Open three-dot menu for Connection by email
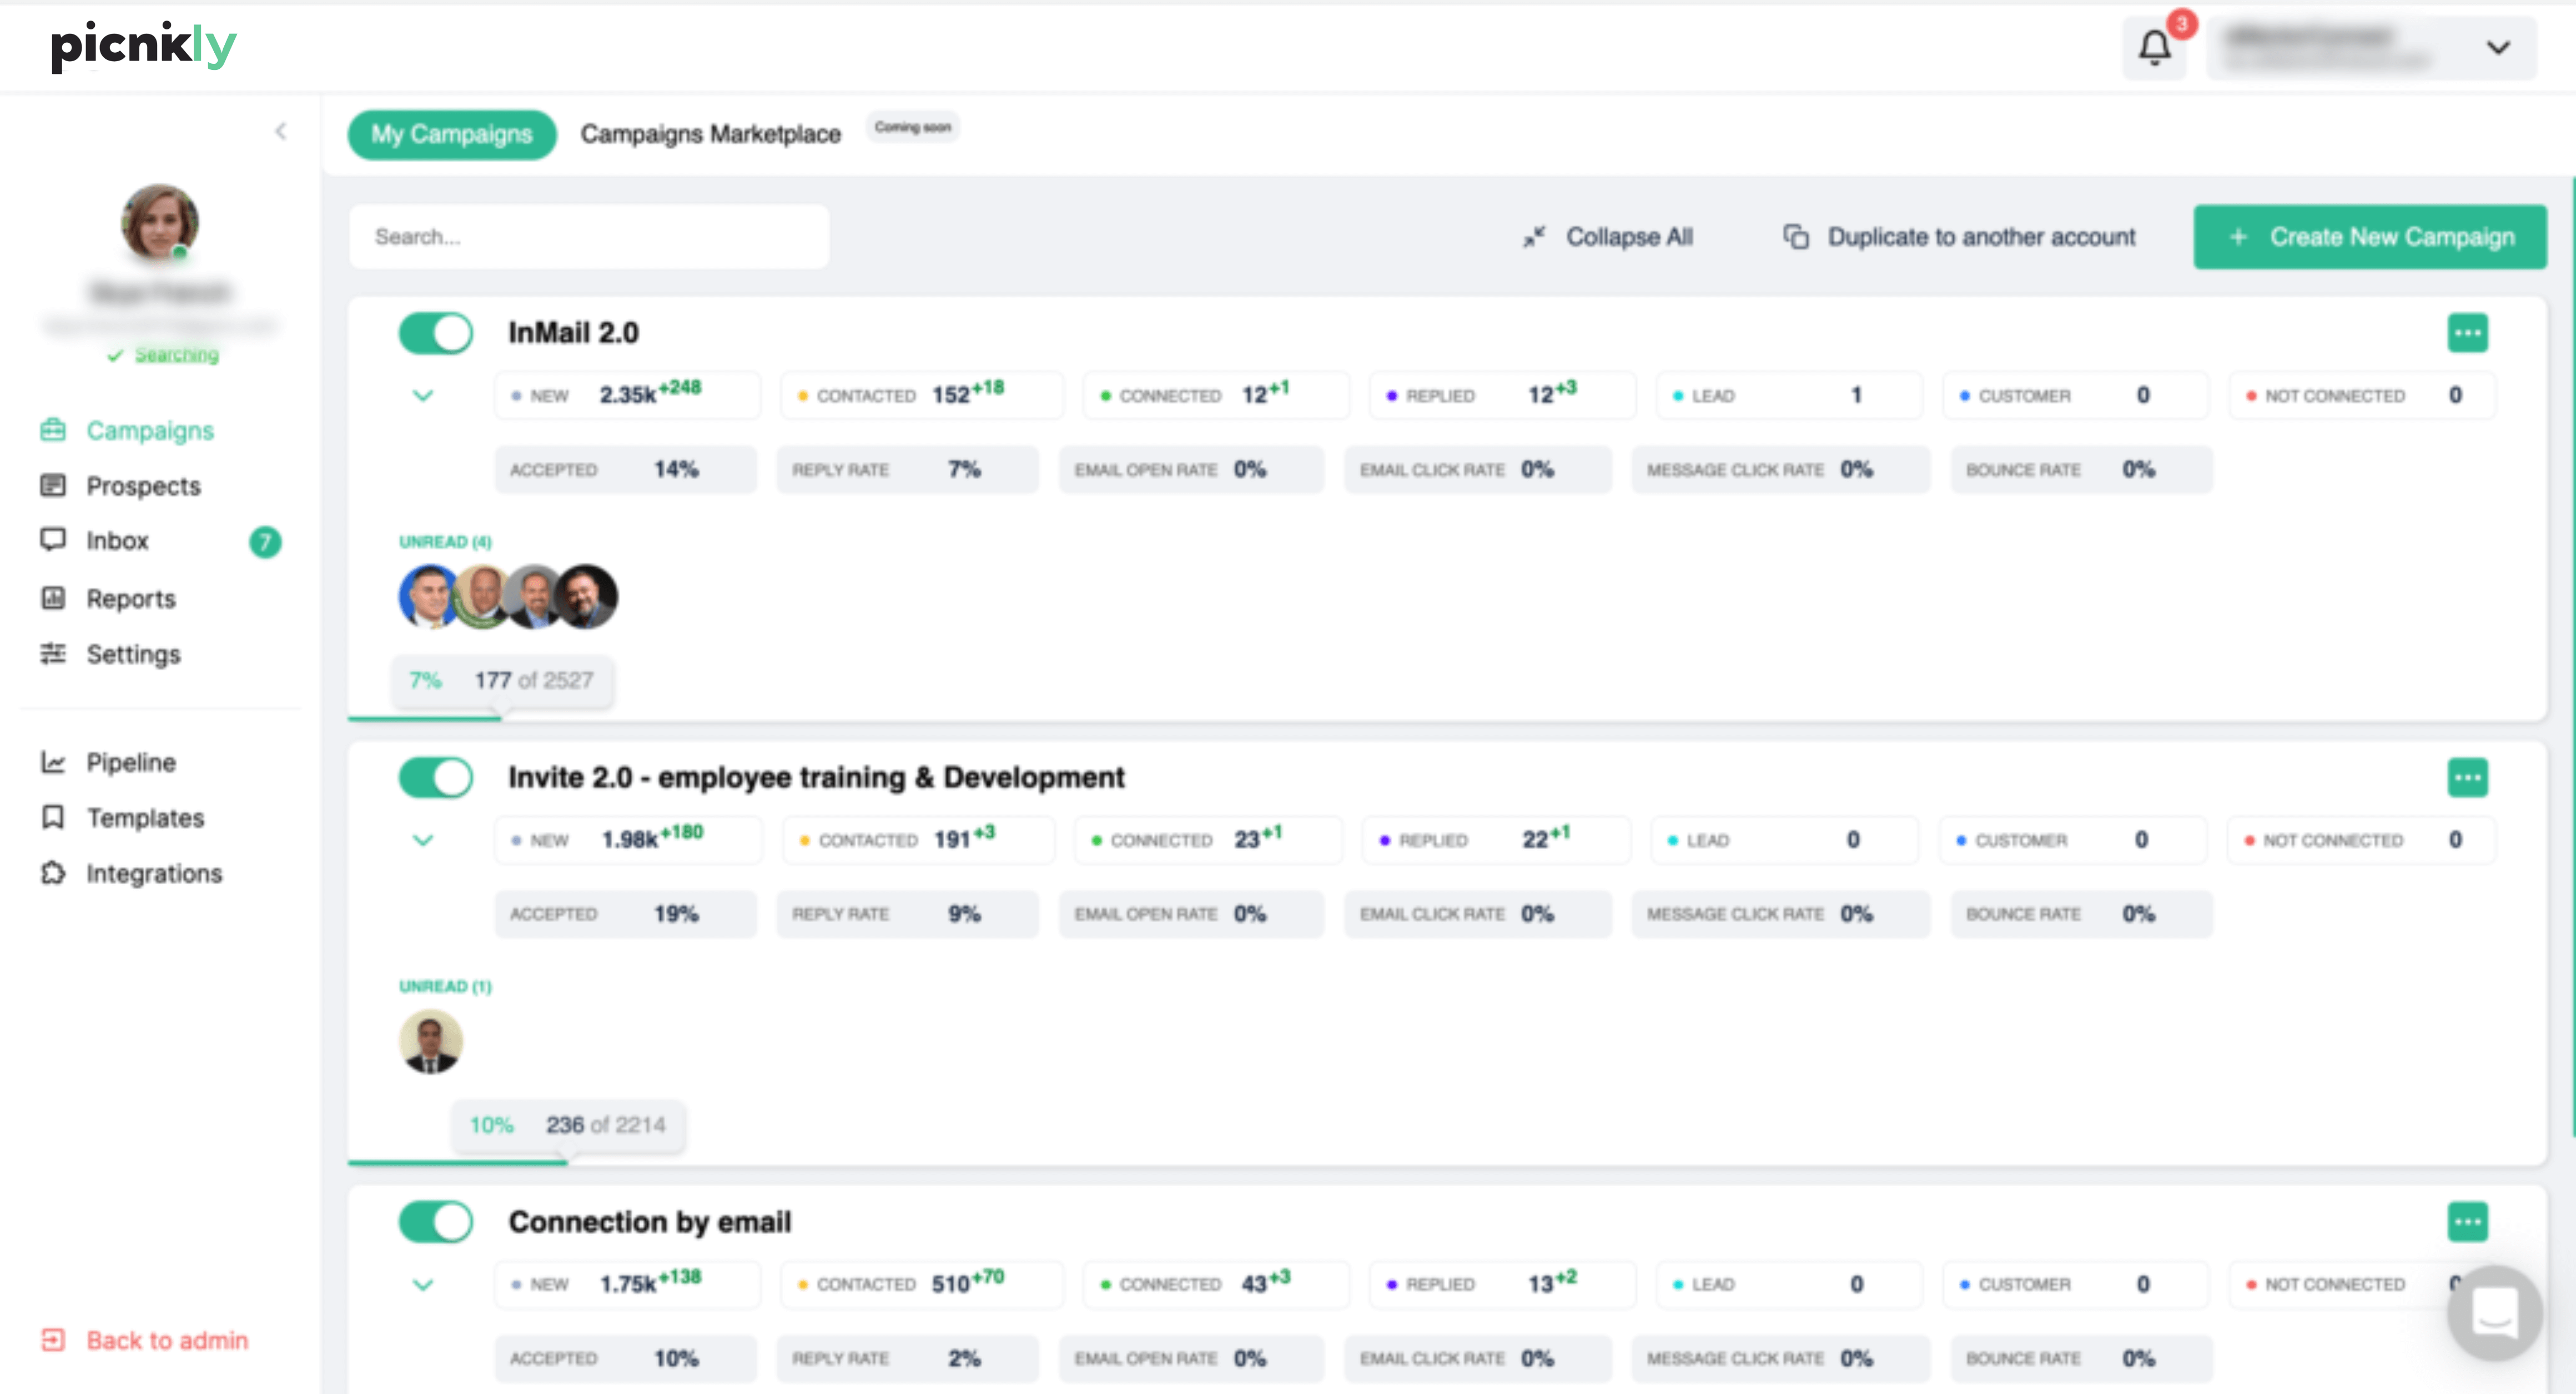This screenshot has width=2576, height=1394. pos(2467,1222)
